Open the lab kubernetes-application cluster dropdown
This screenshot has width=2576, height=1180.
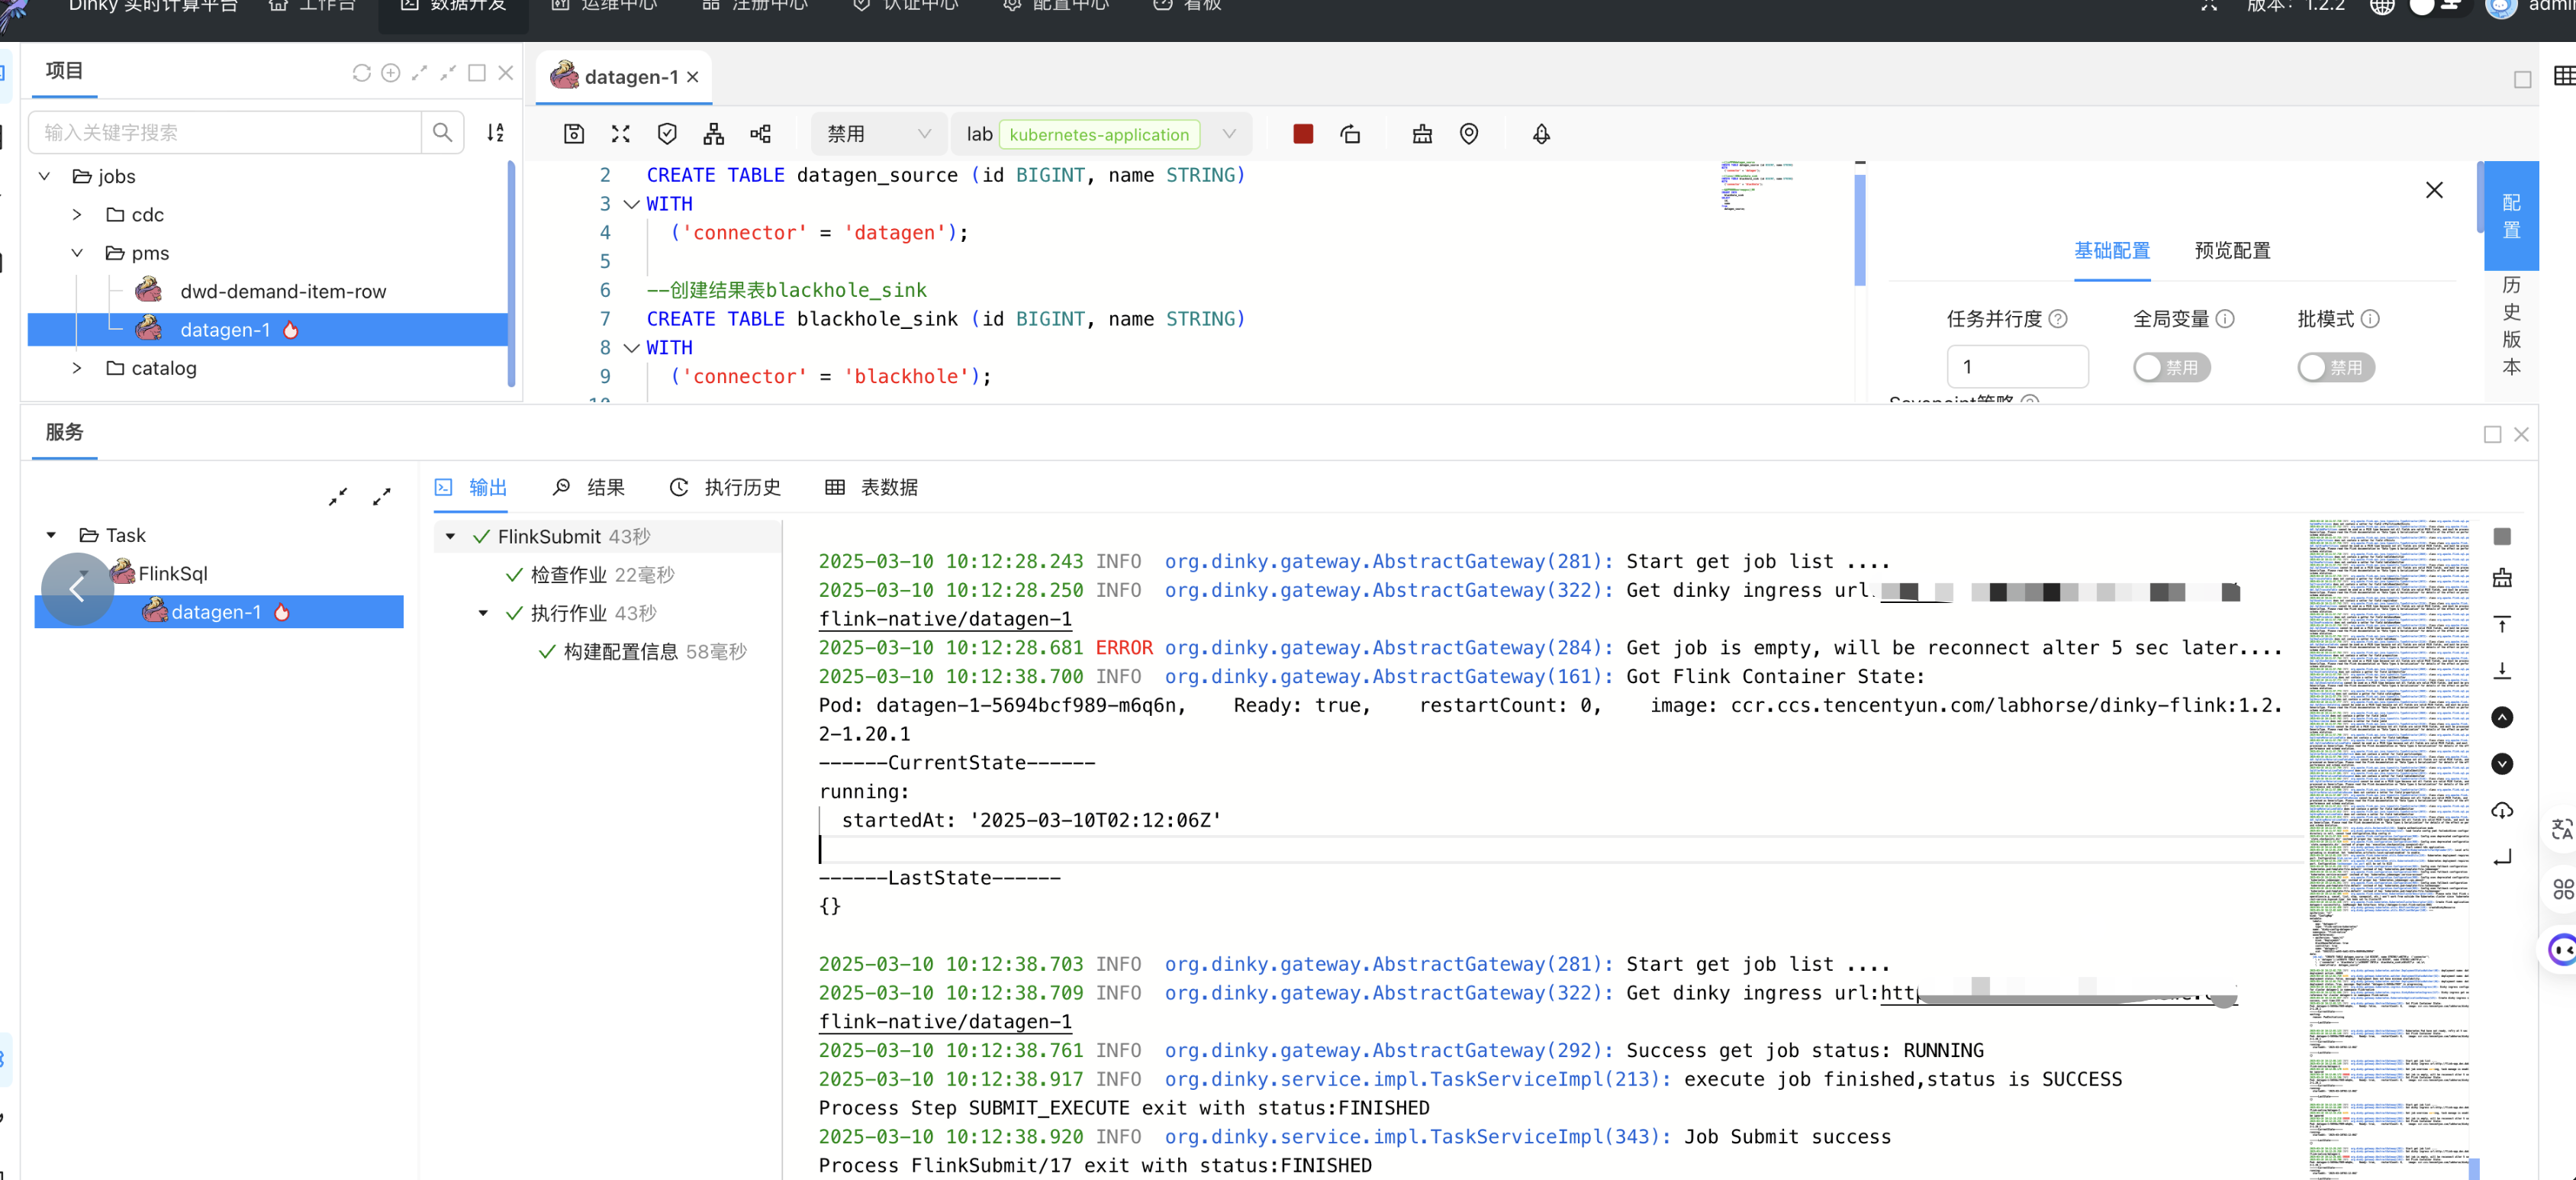(x=1100, y=134)
